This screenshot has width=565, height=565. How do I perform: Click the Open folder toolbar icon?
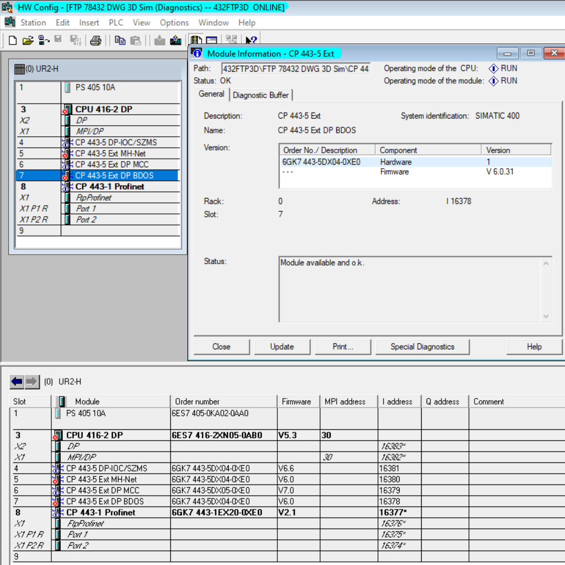28,40
